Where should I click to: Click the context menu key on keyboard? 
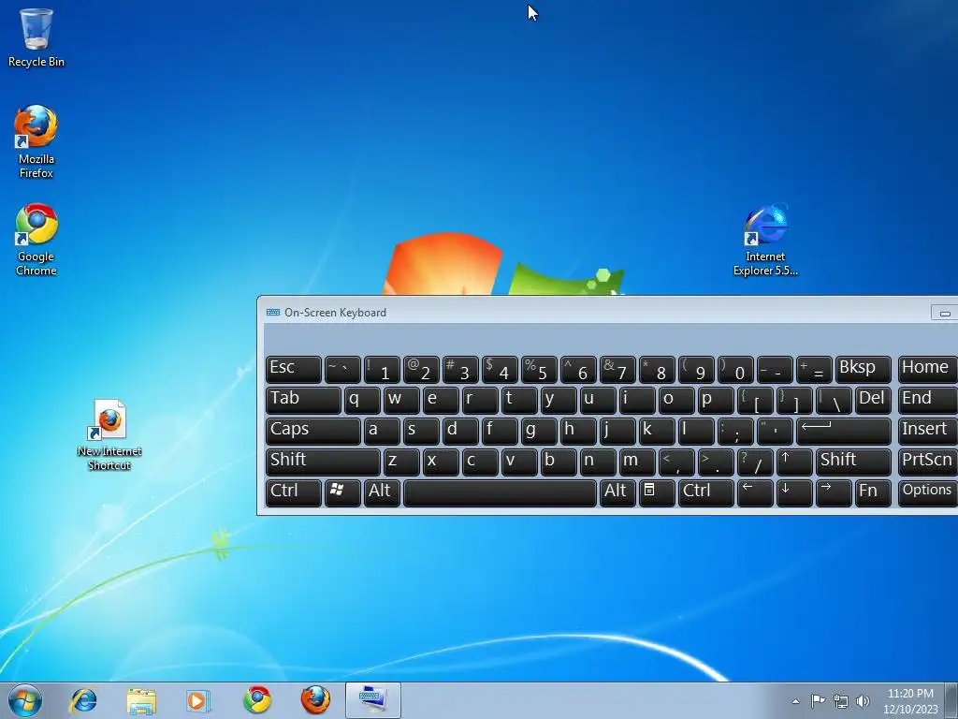pos(657,492)
